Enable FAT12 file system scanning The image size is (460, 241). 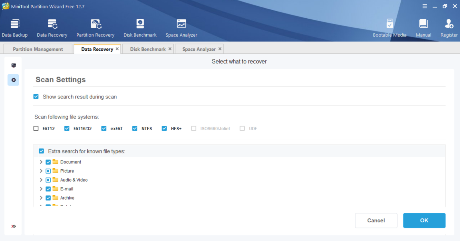pyautogui.click(x=36, y=128)
